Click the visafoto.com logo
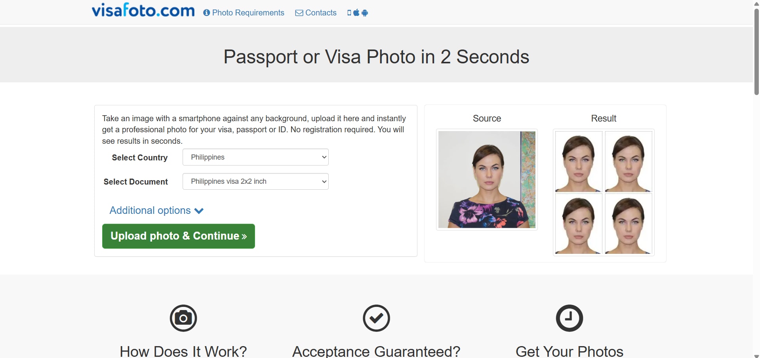Image resolution: width=760 pixels, height=358 pixels. [143, 11]
